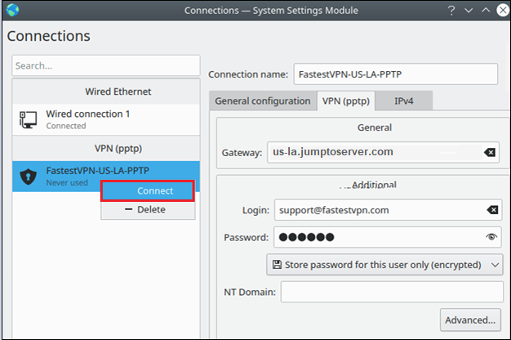Choose Delete from the context menu
This screenshot has height=340, width=511.
[x=148, y=209]
